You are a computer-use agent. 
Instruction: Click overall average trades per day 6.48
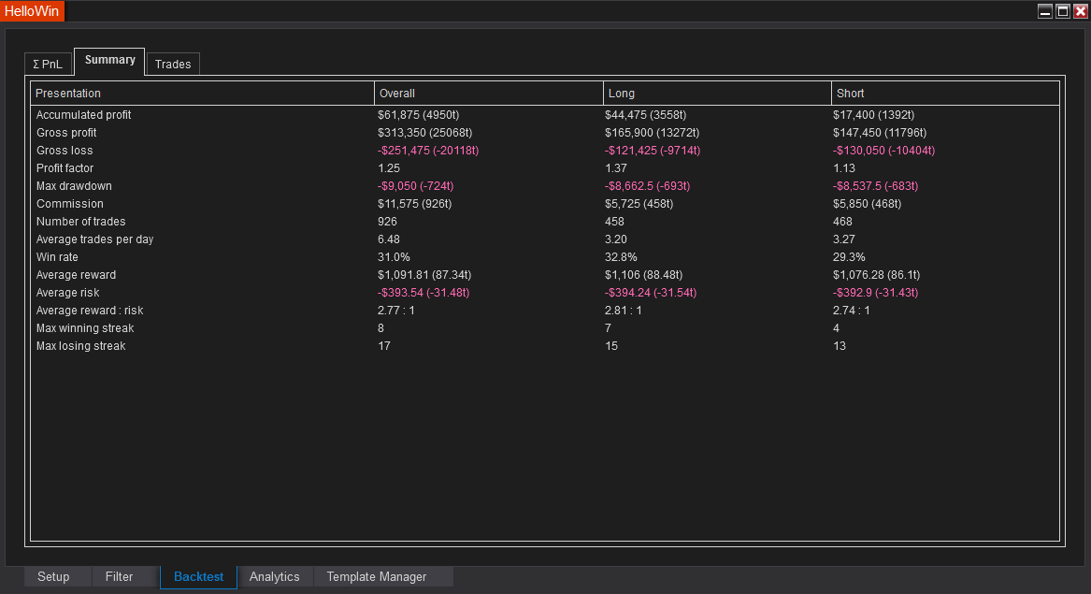(x=388, y=239)
